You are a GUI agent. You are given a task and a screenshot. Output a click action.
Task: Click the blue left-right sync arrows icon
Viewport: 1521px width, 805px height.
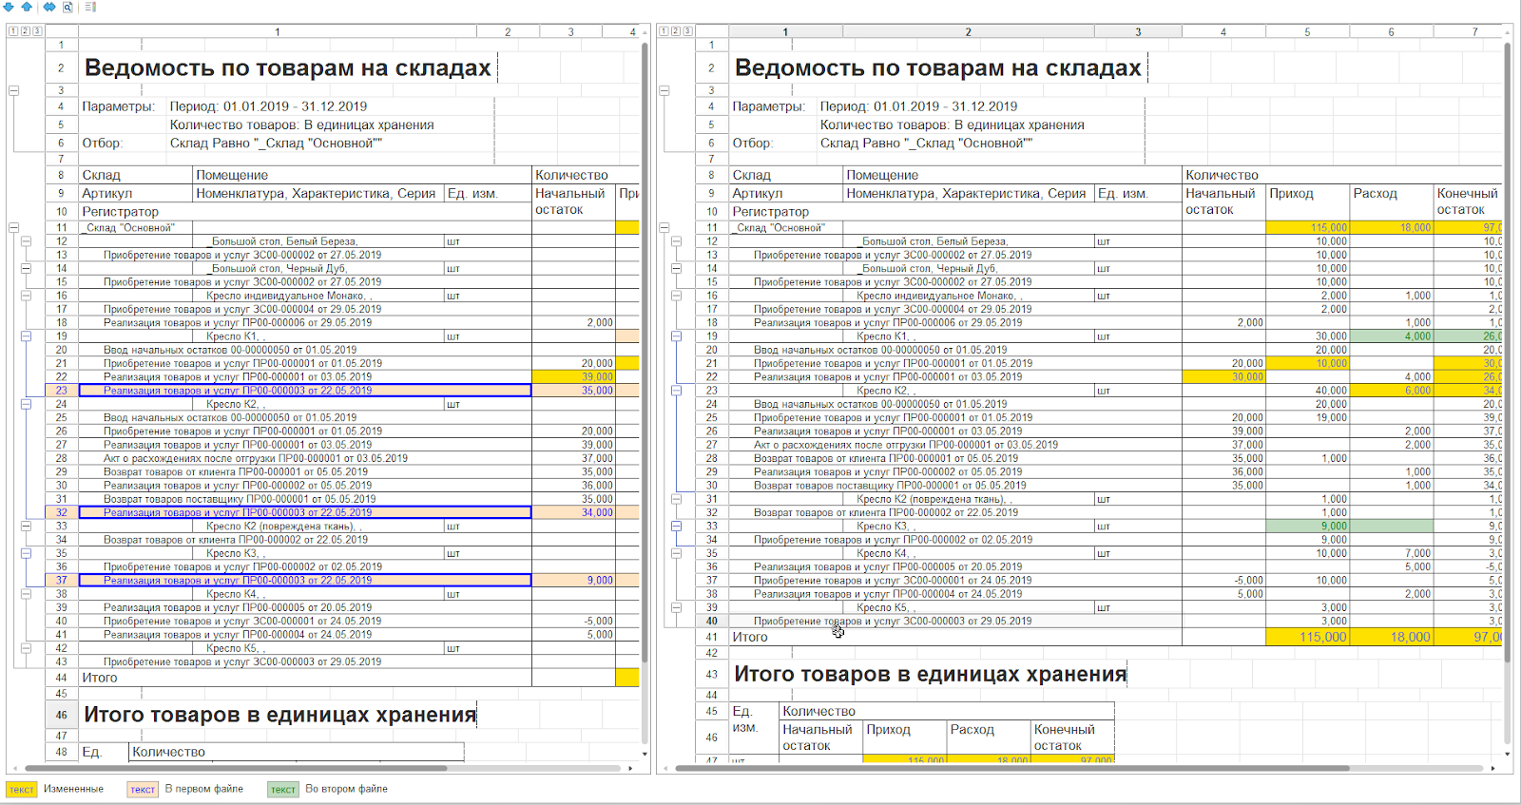pos(48,7)
